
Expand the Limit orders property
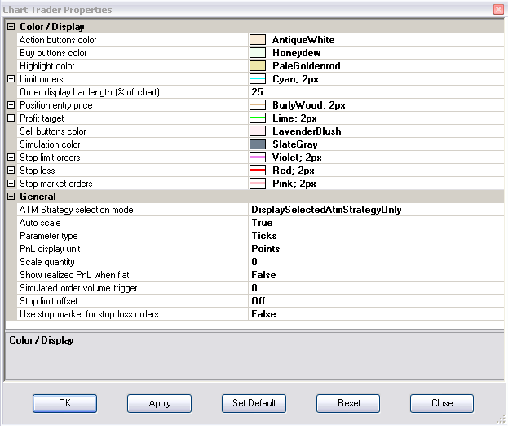click(x=11, y=79)
